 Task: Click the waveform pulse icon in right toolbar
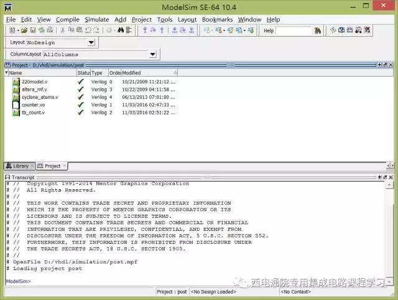click(x=333, y=30)
